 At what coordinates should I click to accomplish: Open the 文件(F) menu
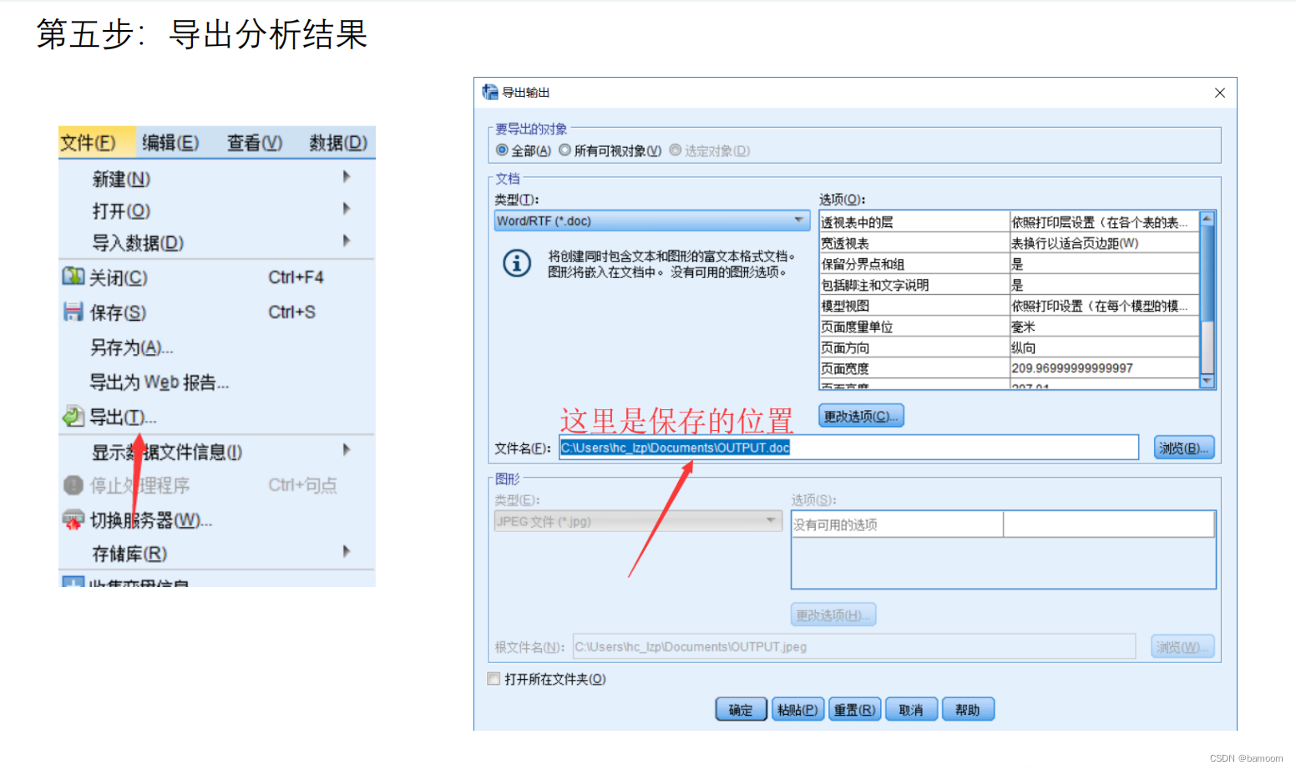click(x=88, y=143)
